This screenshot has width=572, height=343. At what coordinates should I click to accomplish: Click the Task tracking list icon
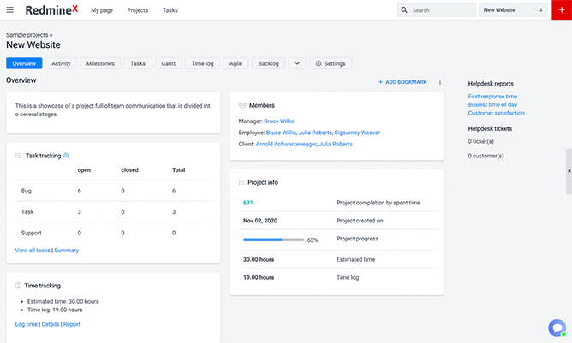(18, 156)
